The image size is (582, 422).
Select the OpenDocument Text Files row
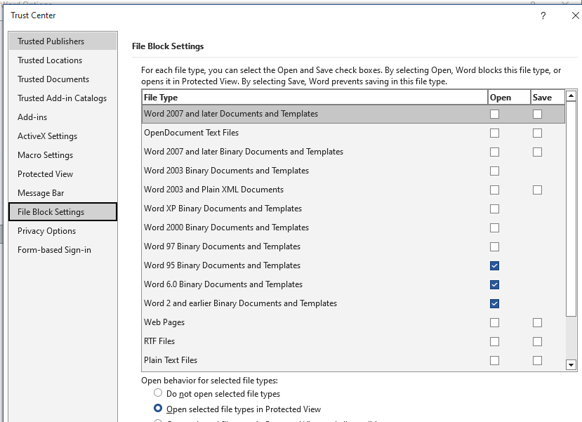tap(353, 133)
